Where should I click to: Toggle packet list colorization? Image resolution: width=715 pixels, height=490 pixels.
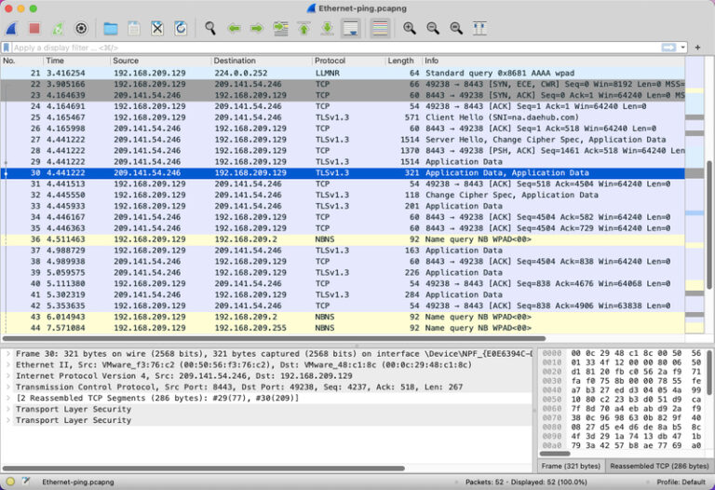coord(380,29)
